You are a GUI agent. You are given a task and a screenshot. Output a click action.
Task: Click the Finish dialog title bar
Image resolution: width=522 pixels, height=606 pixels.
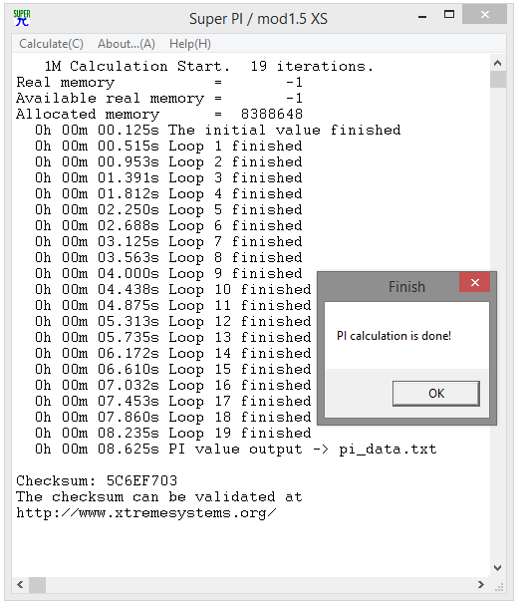[x=391, y=287]
